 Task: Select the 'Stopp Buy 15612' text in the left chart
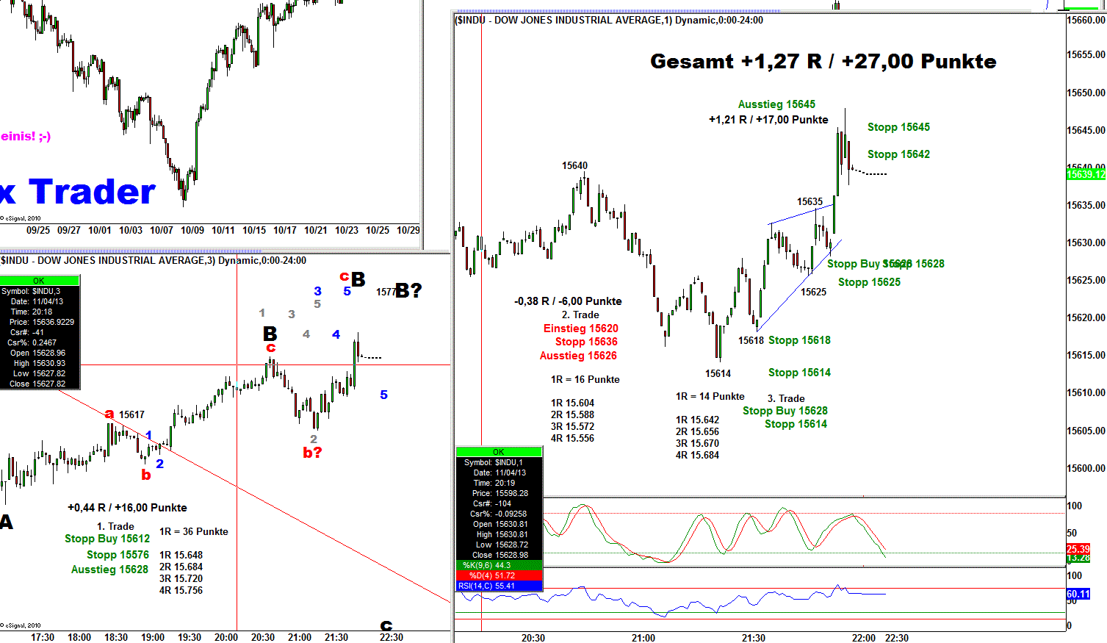pyautogui.click(x=107, y=539)
